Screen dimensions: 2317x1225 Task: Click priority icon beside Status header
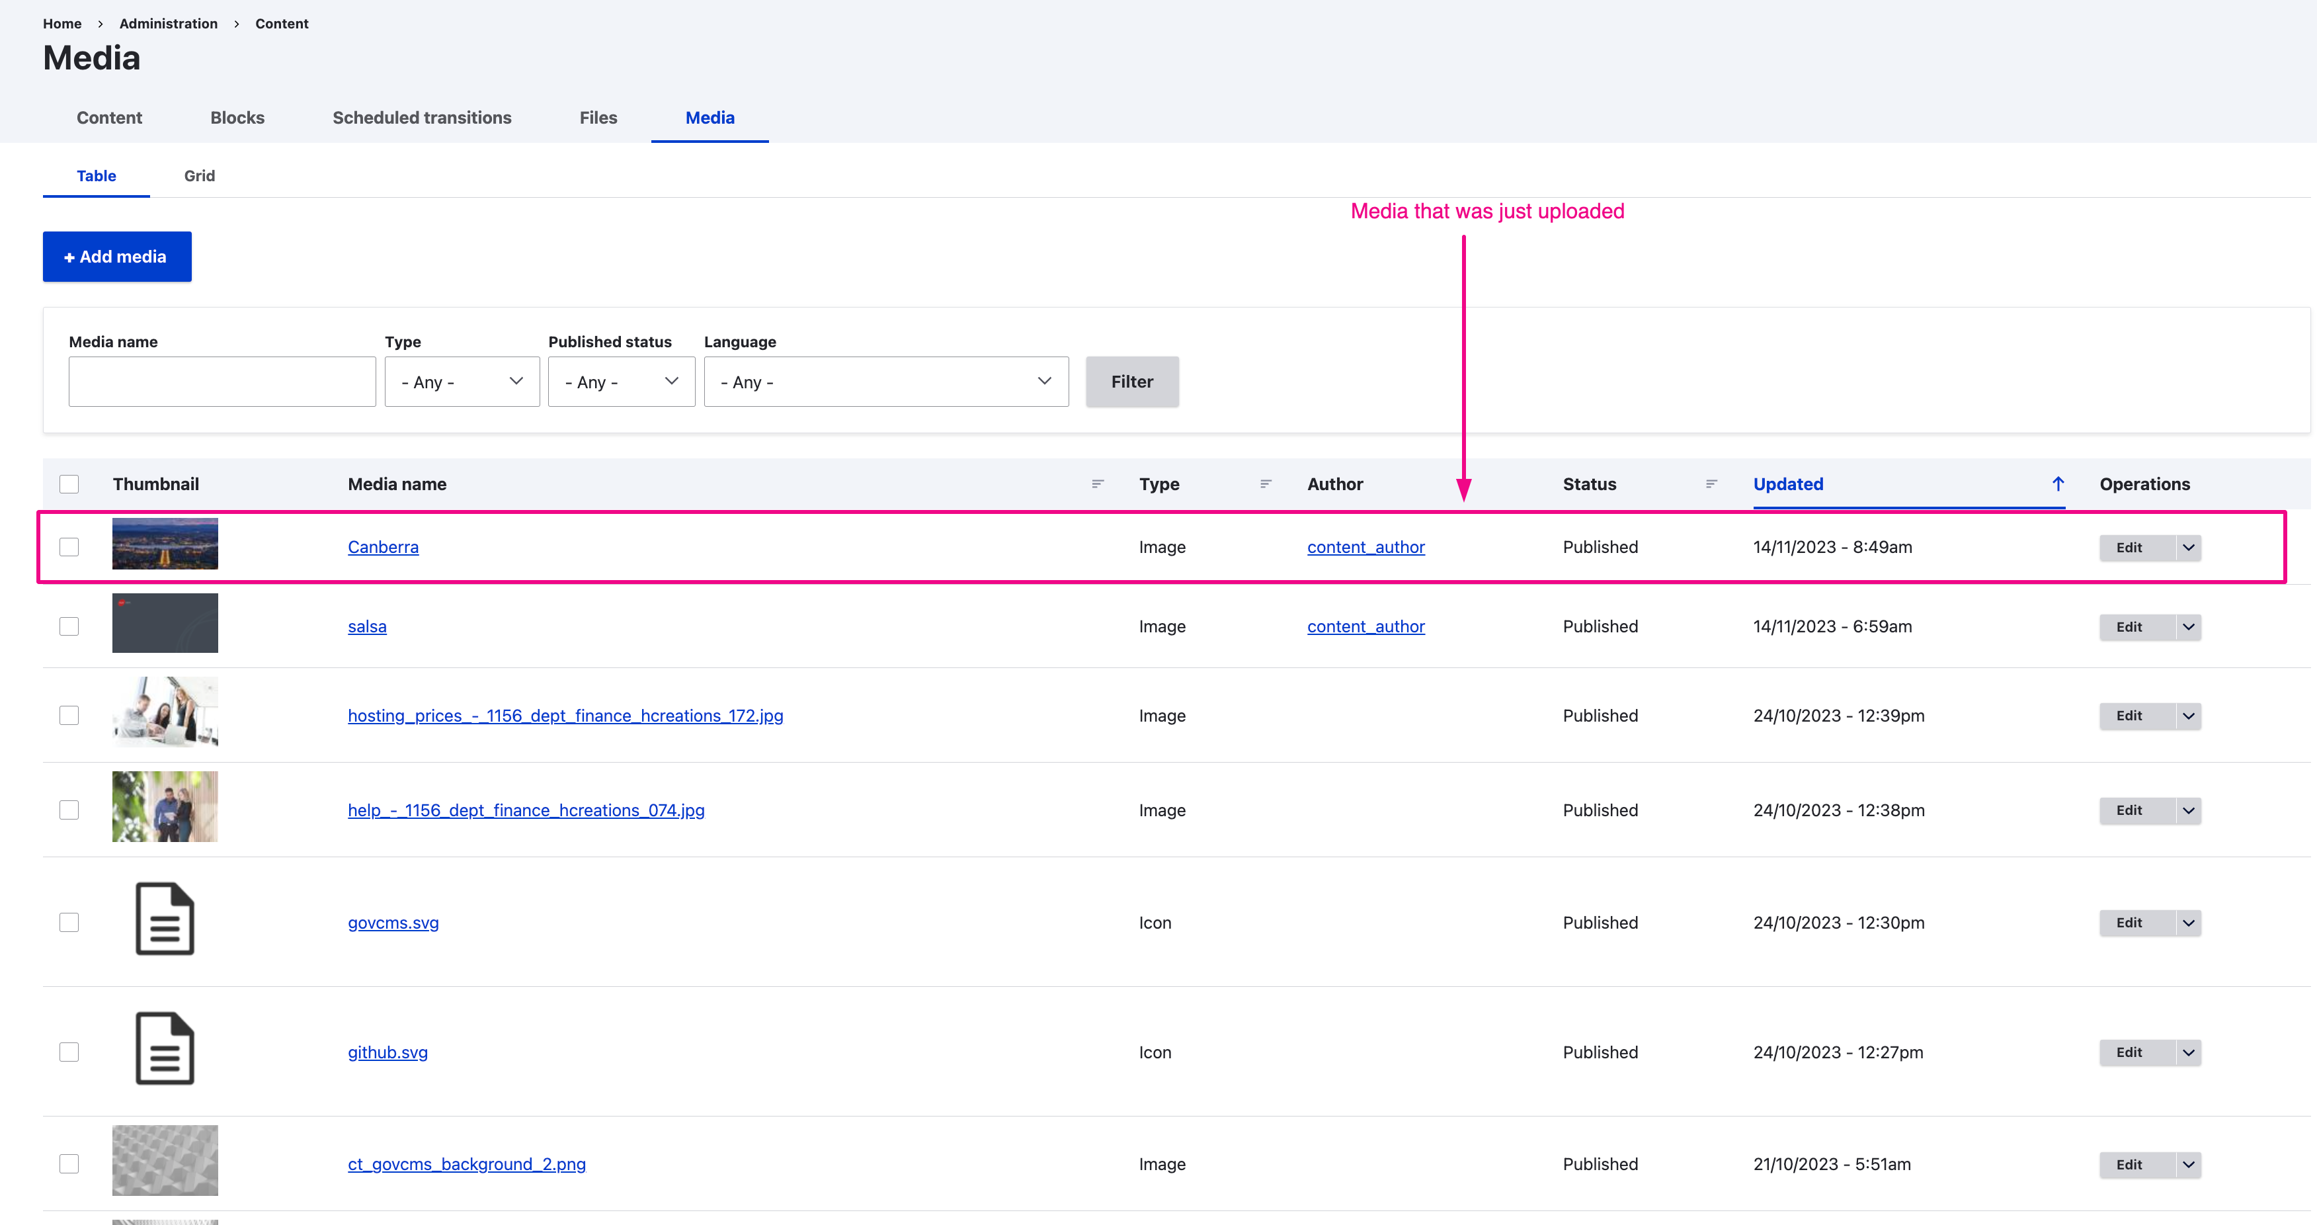click(1711, 484)
